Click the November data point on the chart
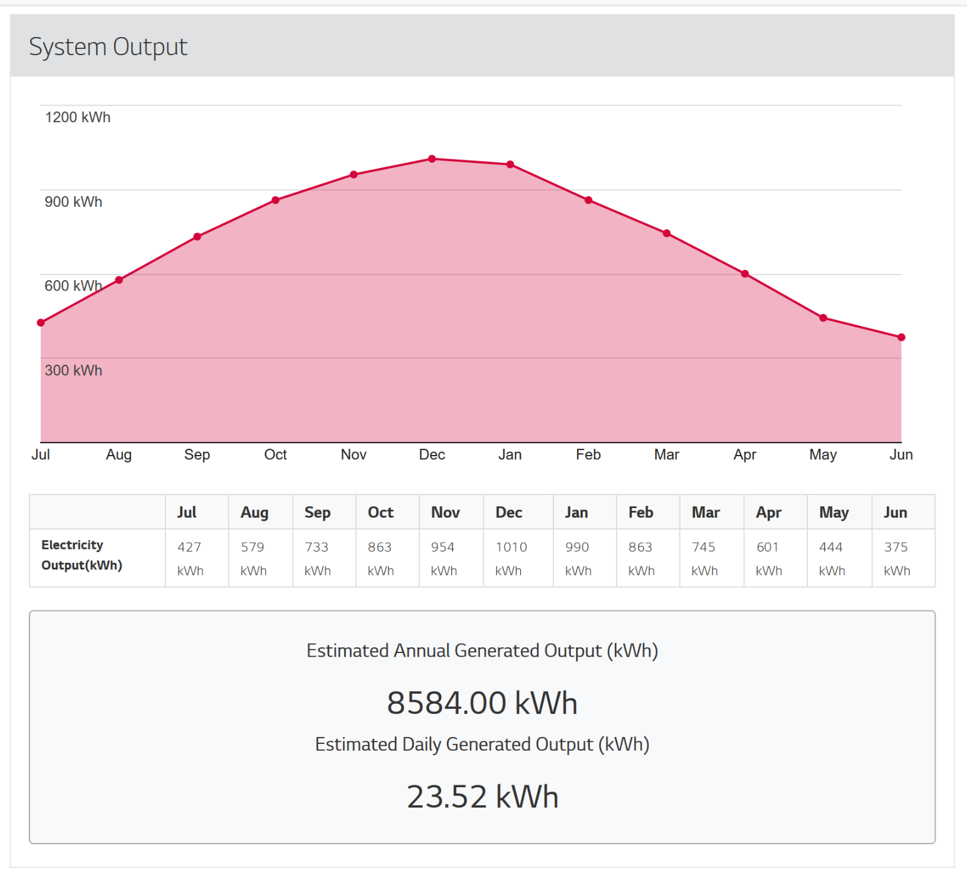The height and width of the screenshot is (878, 967). tap(353, 174)
